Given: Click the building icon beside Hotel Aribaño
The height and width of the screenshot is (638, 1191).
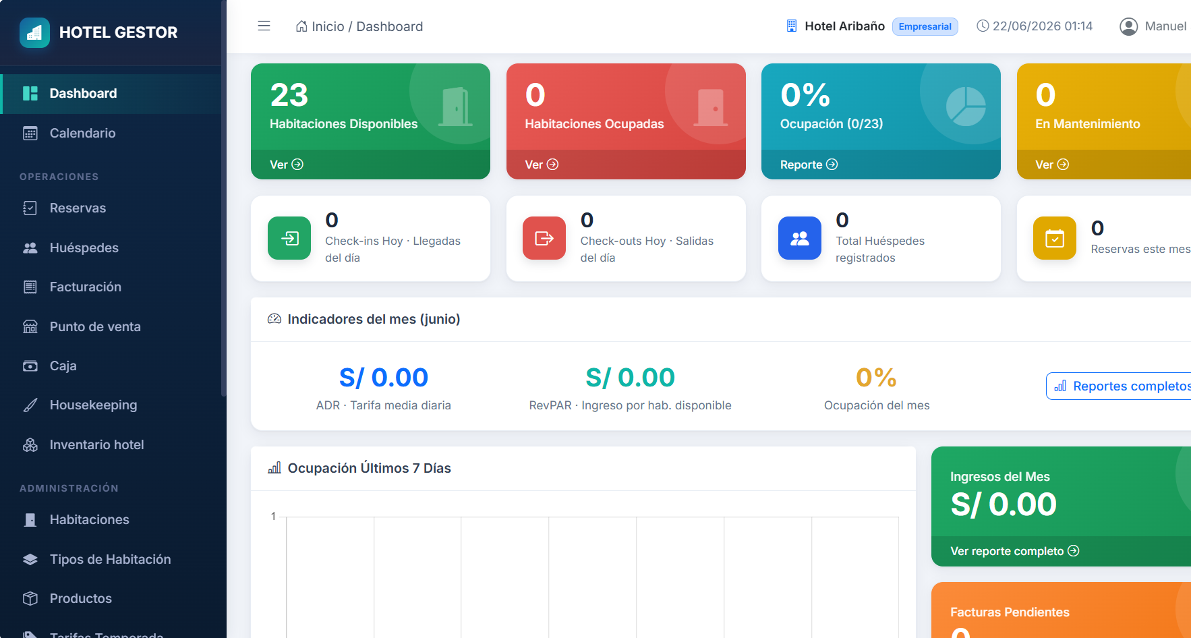Looking at the screenshot, I should click(x=792, y=26).
